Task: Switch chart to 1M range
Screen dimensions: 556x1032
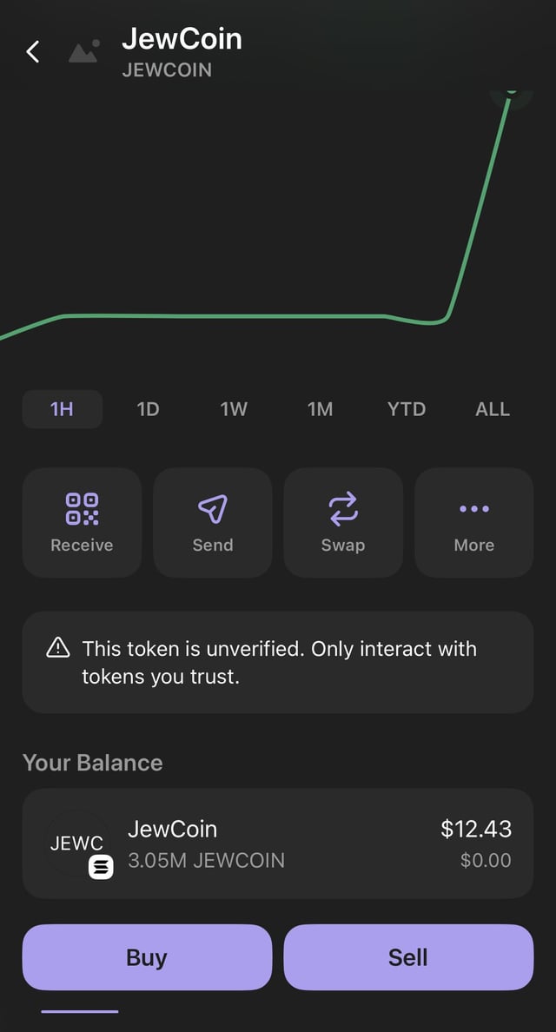Action: click(320, 409)
